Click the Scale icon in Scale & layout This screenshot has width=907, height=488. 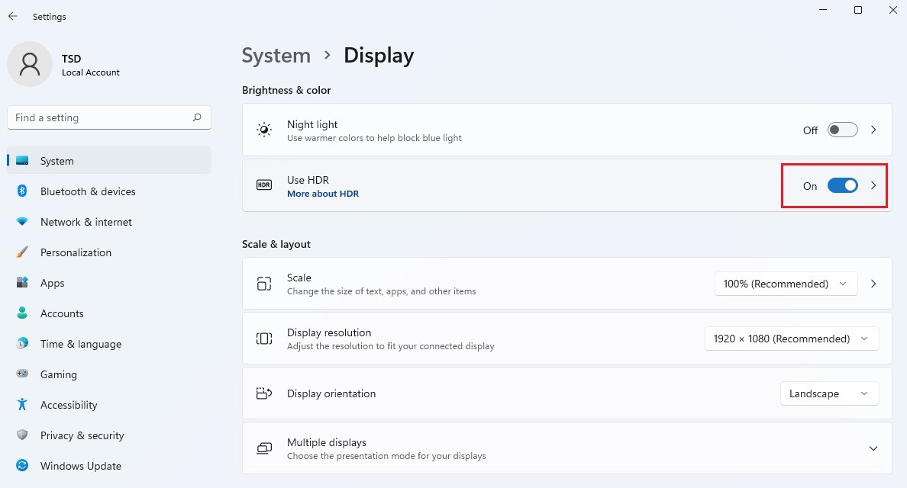coord(263,283)
